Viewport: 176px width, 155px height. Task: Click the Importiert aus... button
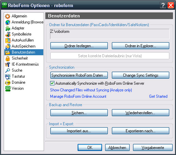(x=79, y=131)
